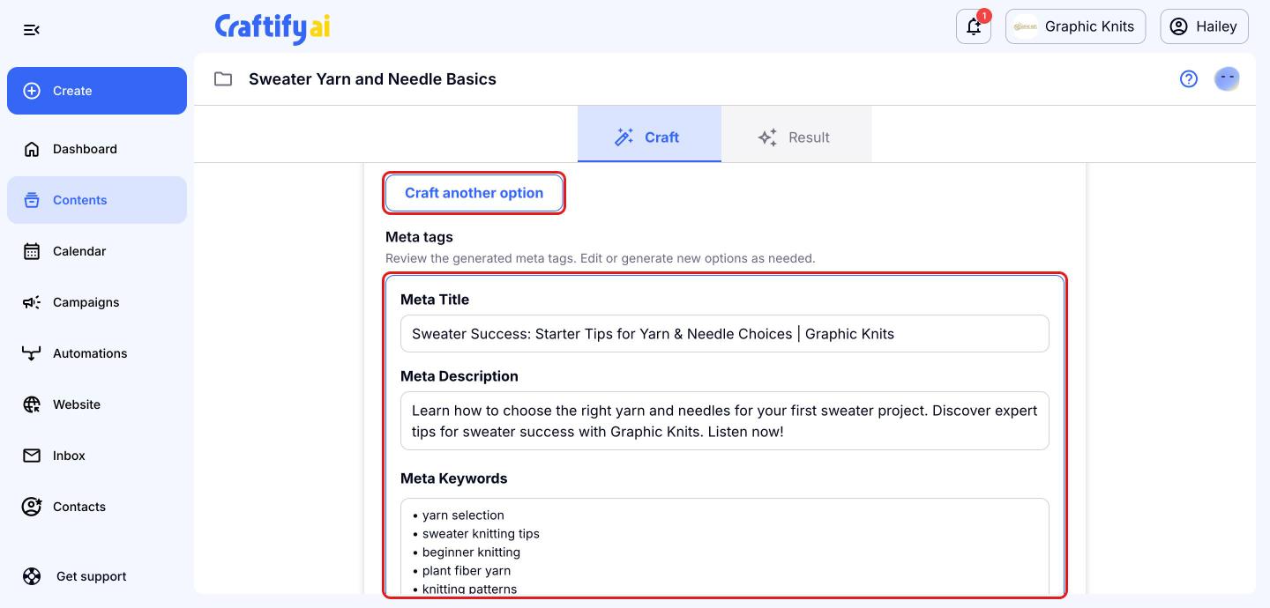1270x608 pixels.
Task: Open the Website section
Action: coord(97,404)
